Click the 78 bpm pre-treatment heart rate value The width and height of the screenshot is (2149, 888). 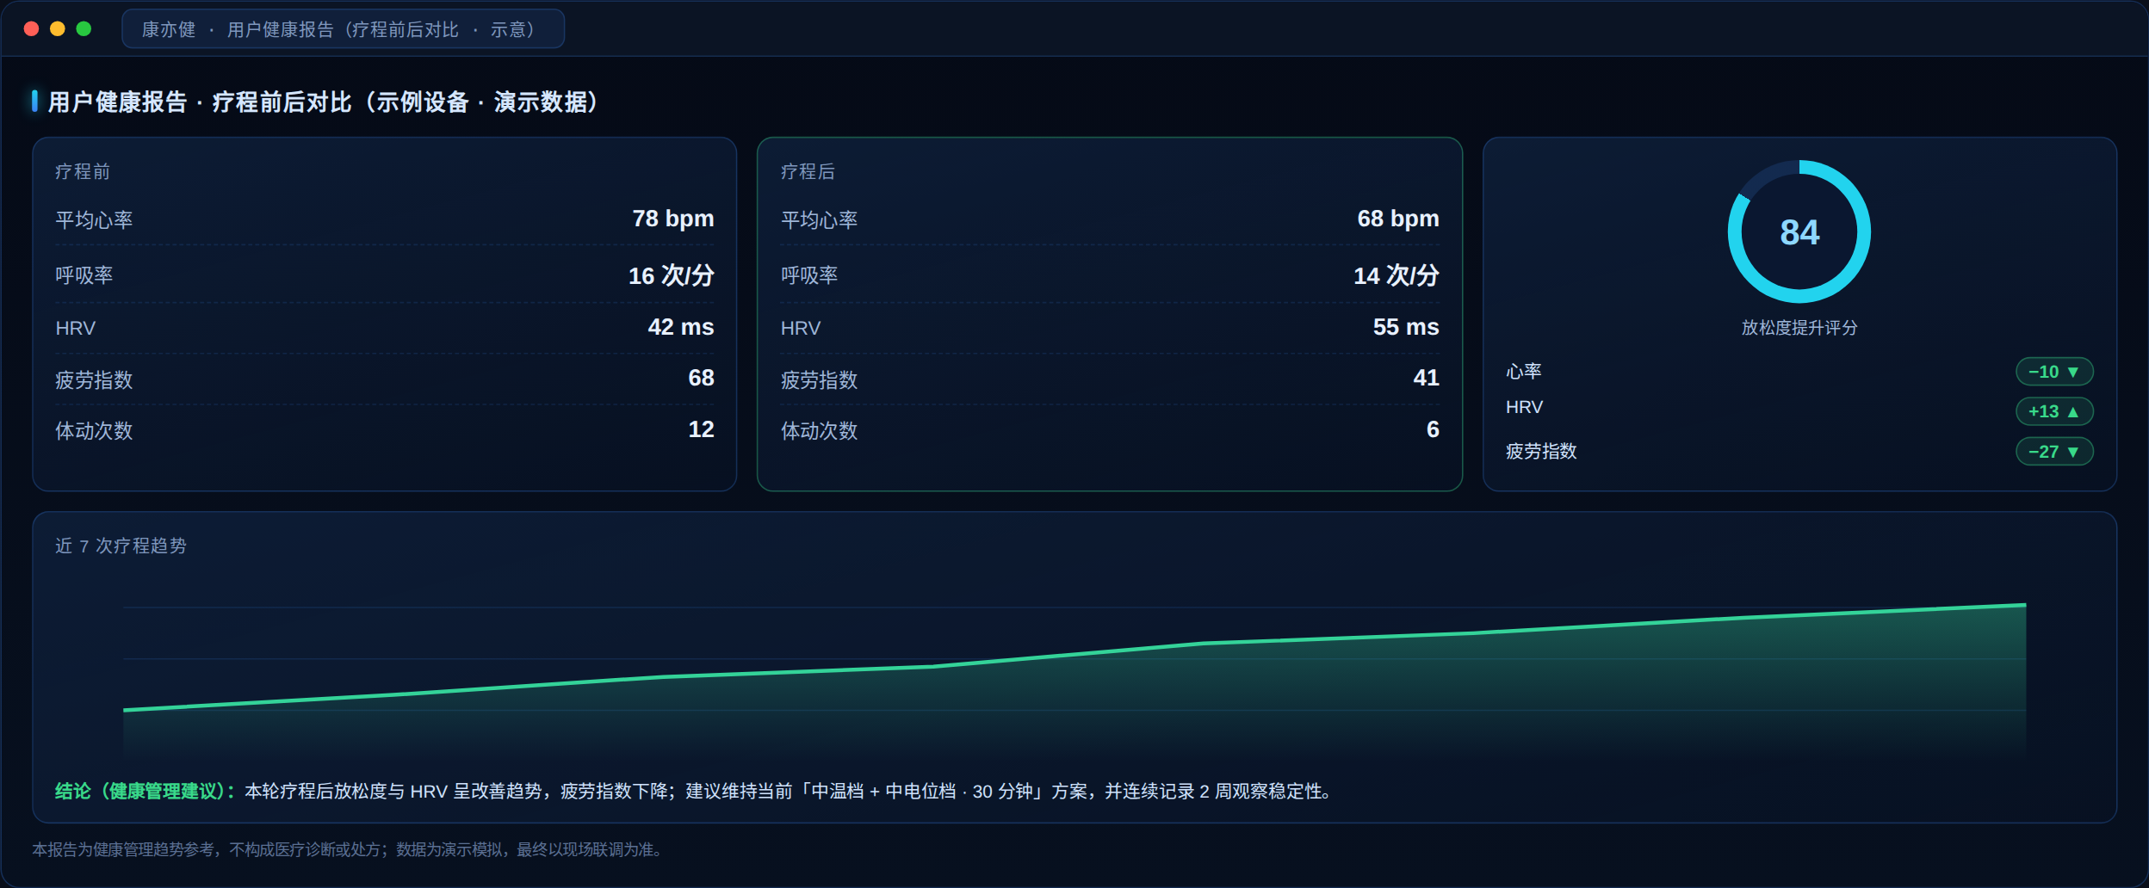point(673,219)
